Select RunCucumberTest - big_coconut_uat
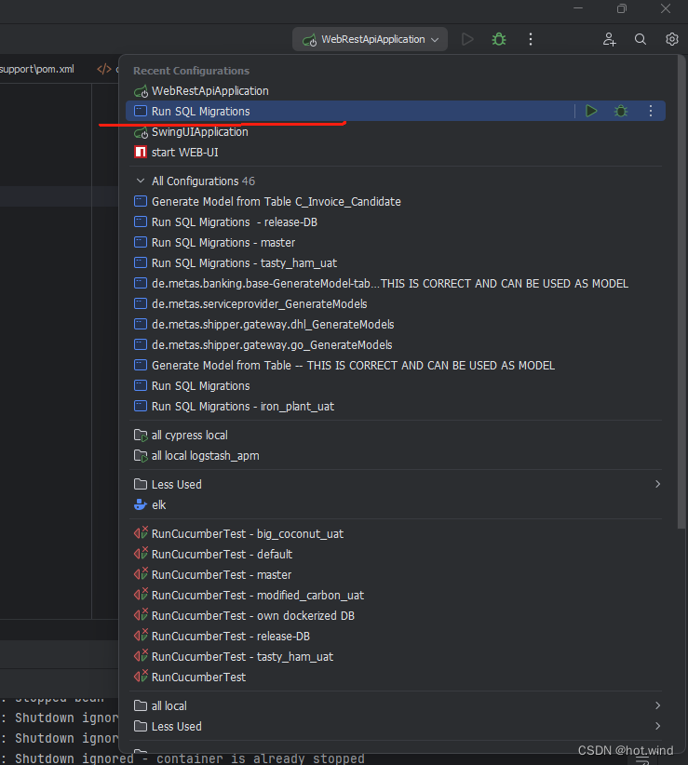 pos(396,534)
